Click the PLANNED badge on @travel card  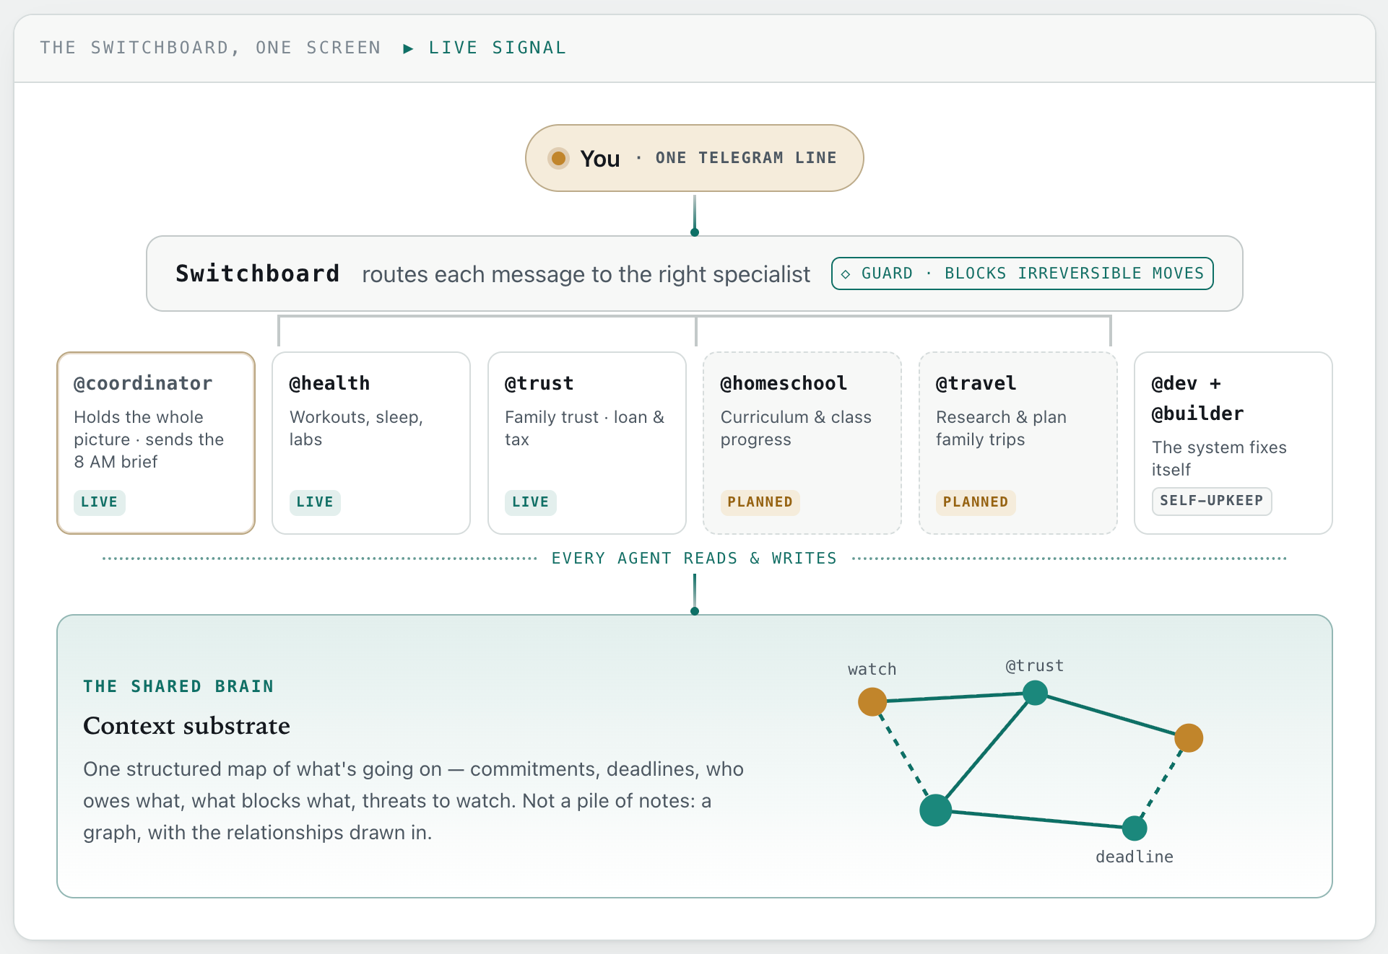(976, 502)
